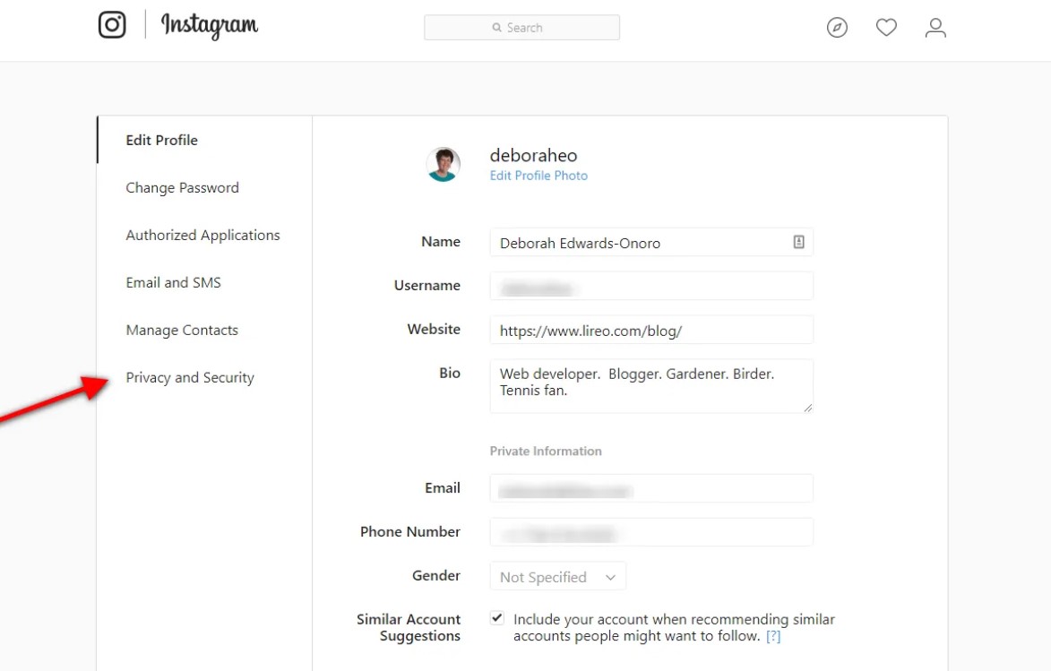
Task: Click into the Name text field
Action: pyautogui.click(x=651, y=242)
